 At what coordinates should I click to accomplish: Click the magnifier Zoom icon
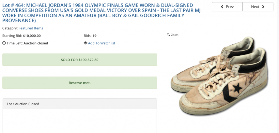click(x=168, y=35)
